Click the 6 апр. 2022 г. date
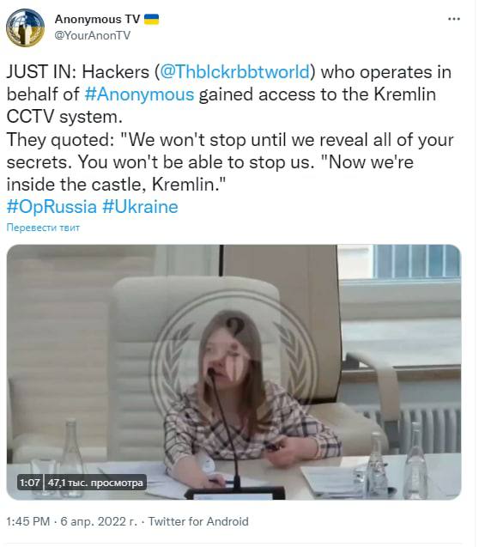 (99, 521)
